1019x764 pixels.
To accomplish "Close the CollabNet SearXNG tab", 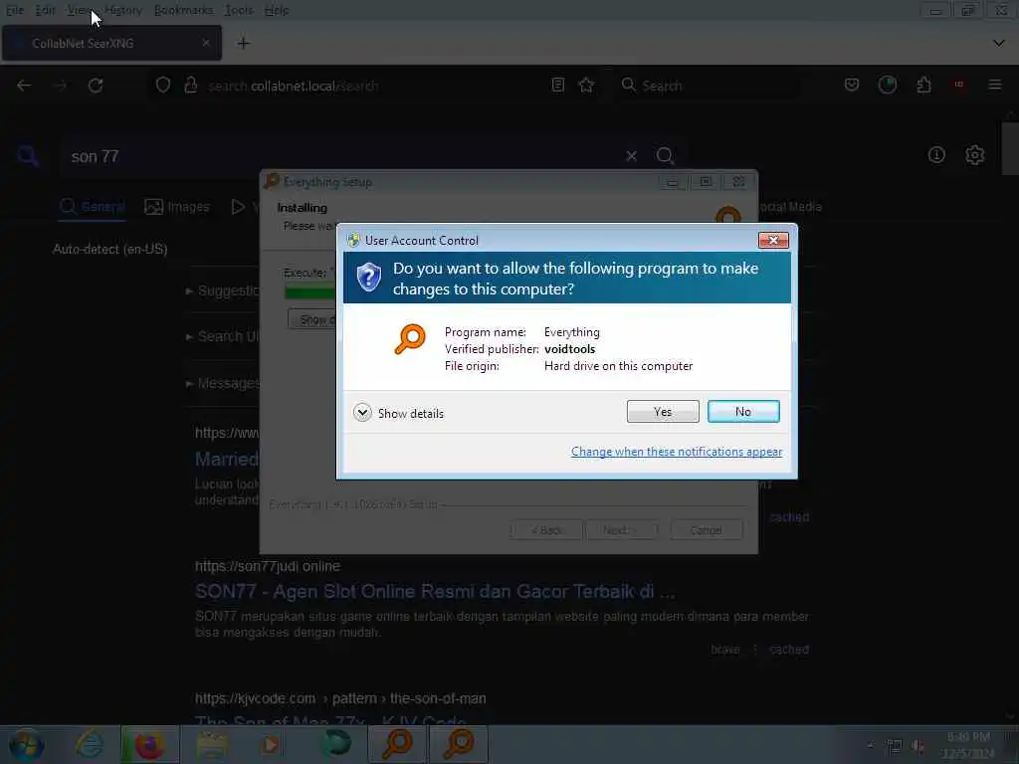I will (205, 43).
